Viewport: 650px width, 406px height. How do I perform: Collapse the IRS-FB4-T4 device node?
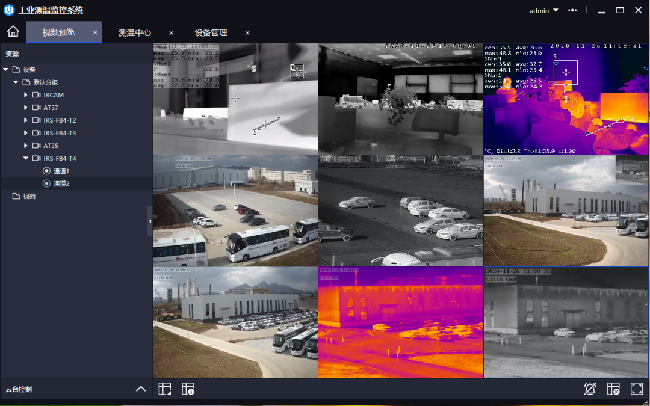[x=26, y=159]
